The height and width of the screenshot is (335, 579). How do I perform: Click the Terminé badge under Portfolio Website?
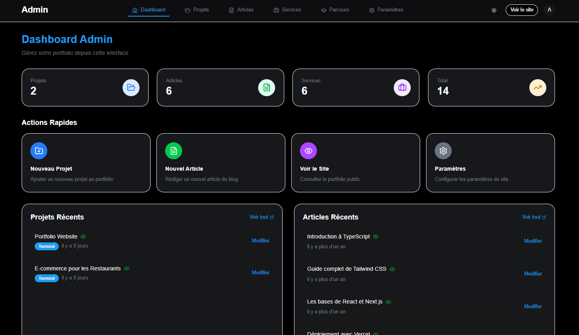pyautogui.click(x=47, y=246)
